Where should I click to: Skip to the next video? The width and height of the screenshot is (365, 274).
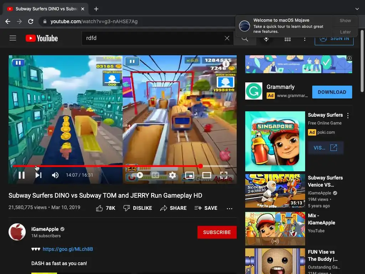point(38,175)
